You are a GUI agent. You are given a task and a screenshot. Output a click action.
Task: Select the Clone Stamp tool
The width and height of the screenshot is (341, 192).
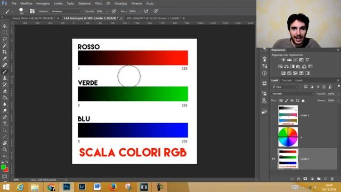(5, 78)
